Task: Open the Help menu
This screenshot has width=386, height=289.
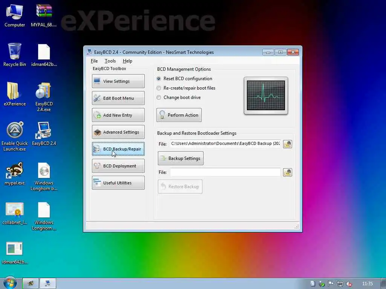Action: tap(127, 61)
